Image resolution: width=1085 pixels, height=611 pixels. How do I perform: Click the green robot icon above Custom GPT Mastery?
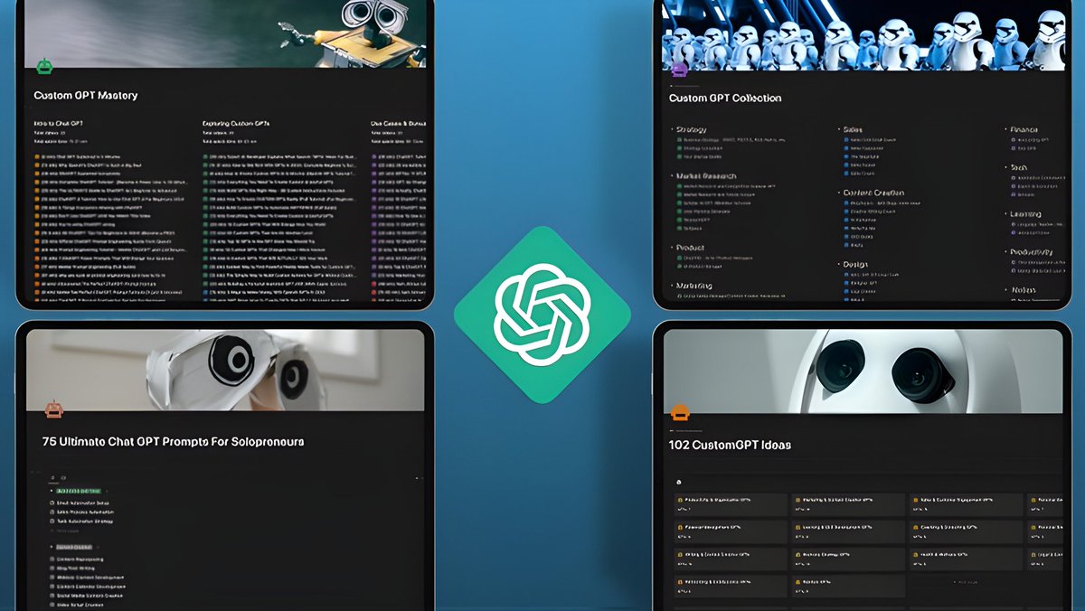[44, 66]
